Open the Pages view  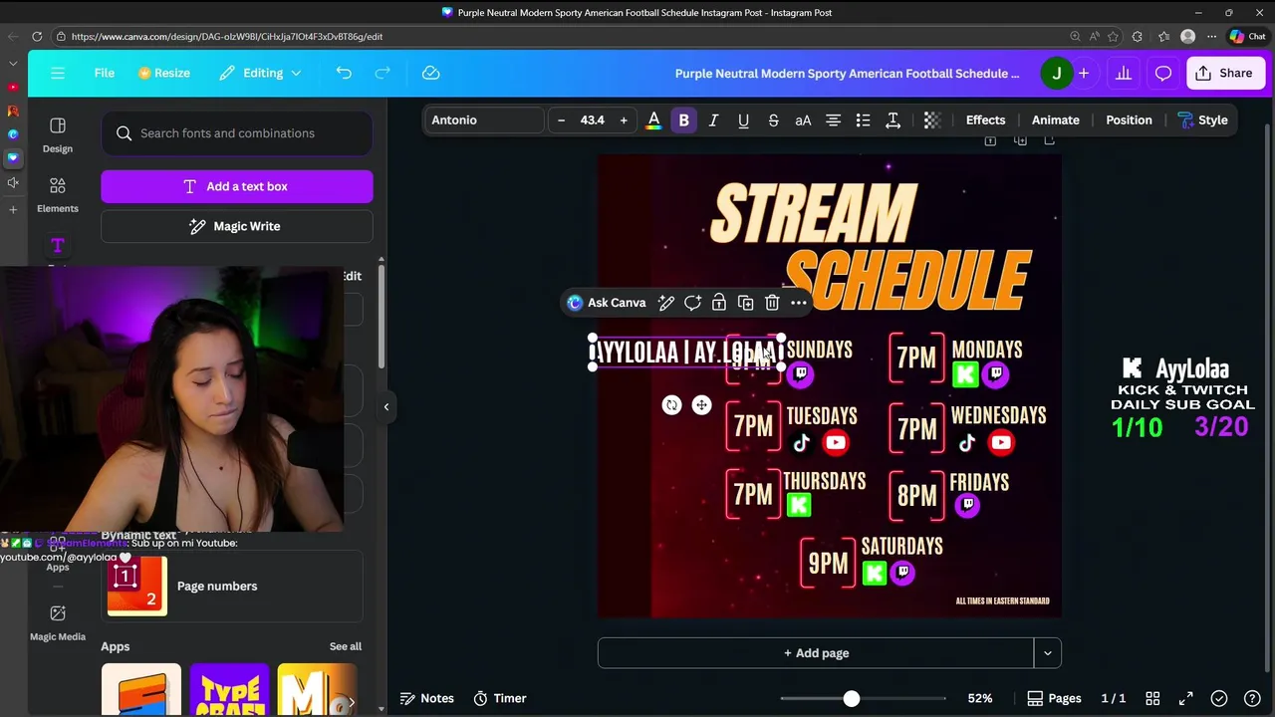pyautogui.click(x=1054, y=698)
